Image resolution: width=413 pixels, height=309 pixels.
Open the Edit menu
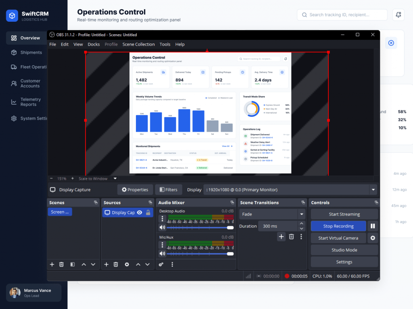[x=65, y=44]
